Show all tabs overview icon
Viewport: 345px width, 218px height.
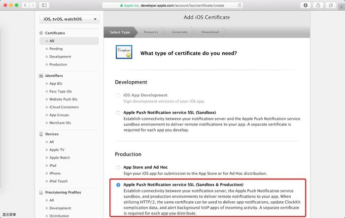tap(330, 5)
